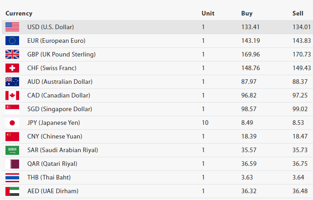Click the United States flag icon
This screenshot has width=313, height=200.
12,27
